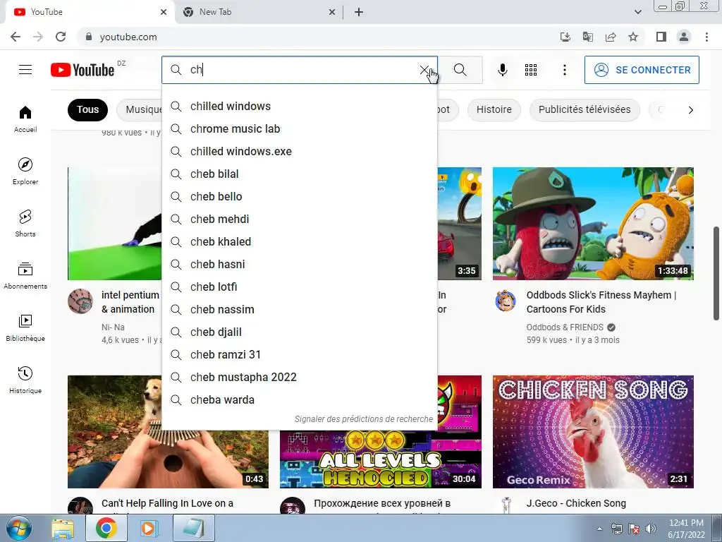This screenshot has height=542, width=722.
Task: Choose suggestion cheb bilal
Action: pyautogui.click(x=299, y=174)
